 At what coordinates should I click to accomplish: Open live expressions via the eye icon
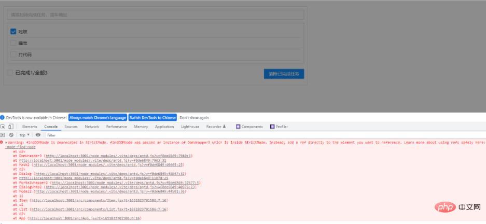[x=38, y=135]
